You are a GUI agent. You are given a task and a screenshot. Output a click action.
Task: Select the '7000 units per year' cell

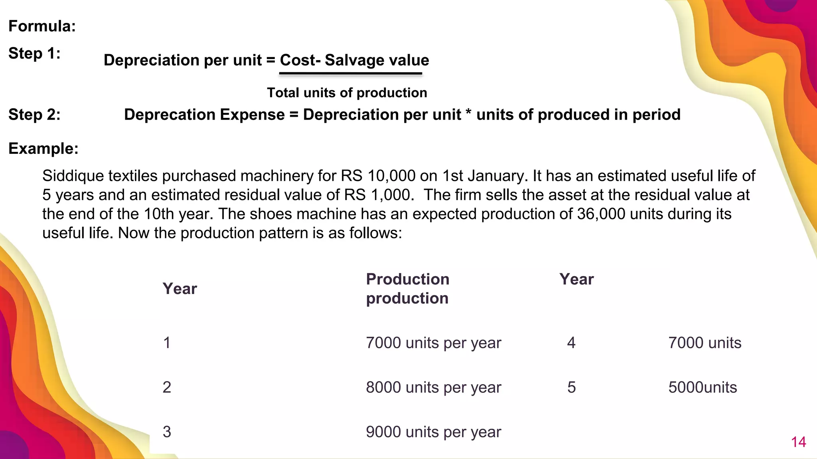pyautogui.click(x=433, y=343)
